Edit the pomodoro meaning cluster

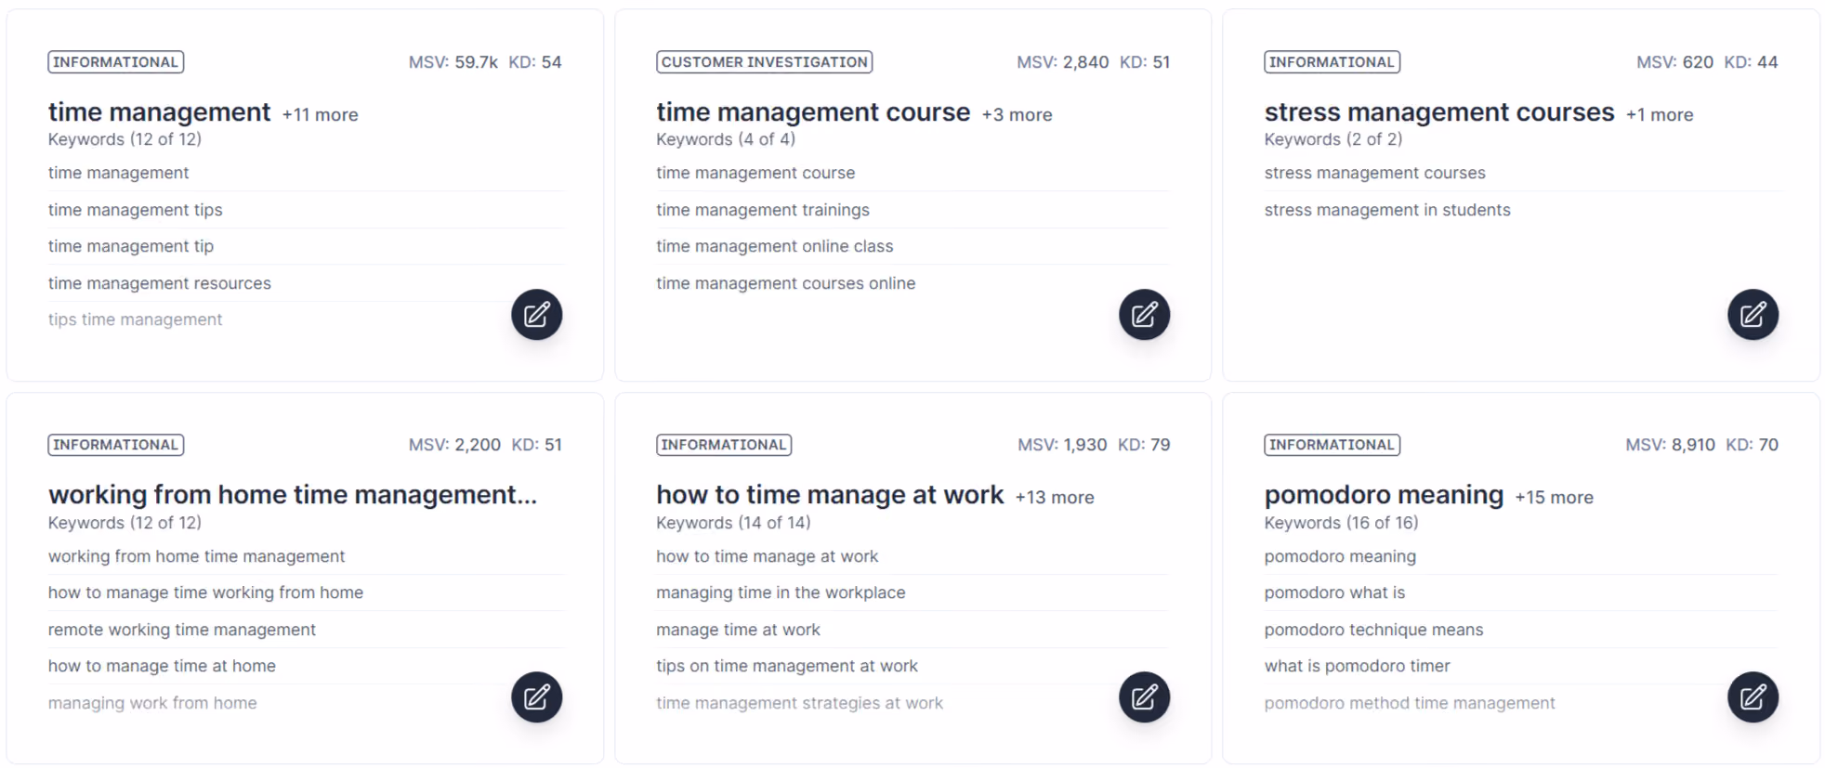click(1753, 697)
